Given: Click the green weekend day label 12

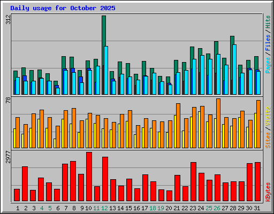Looking at the screenshot, I should [104, 208].
